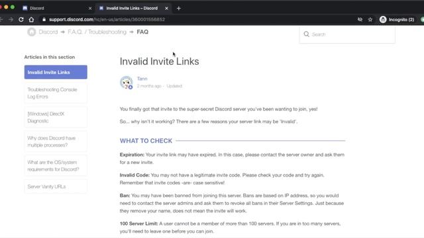424x238 pixels.
Task: Click the '2 months ago' timestamp
Action: click(149, 86)
